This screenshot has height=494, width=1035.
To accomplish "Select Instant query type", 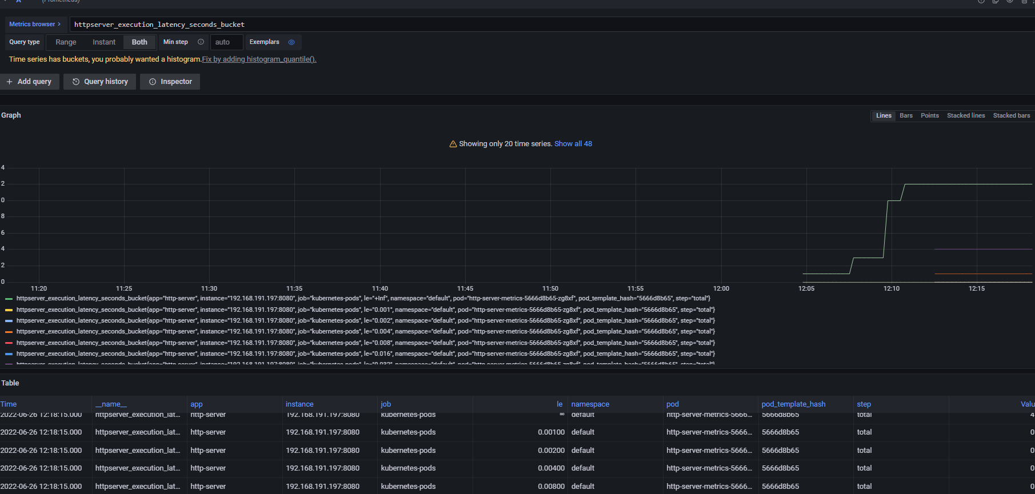I will pos(104,42).
